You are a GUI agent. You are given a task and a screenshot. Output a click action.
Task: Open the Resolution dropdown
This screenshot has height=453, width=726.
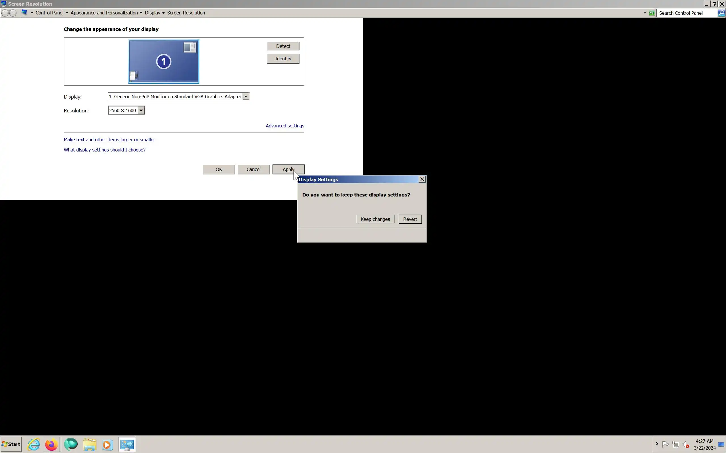(141, 110)
